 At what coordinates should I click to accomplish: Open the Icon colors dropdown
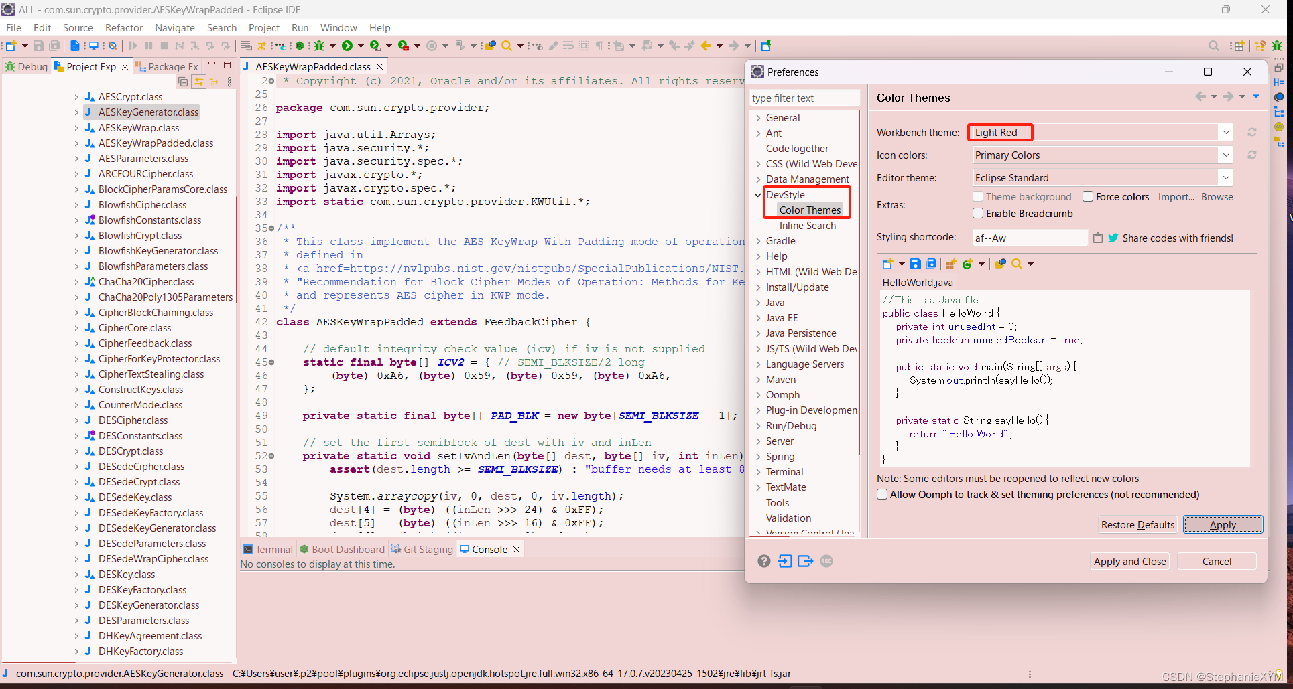pyautogui.click(x=1226, y=155)
